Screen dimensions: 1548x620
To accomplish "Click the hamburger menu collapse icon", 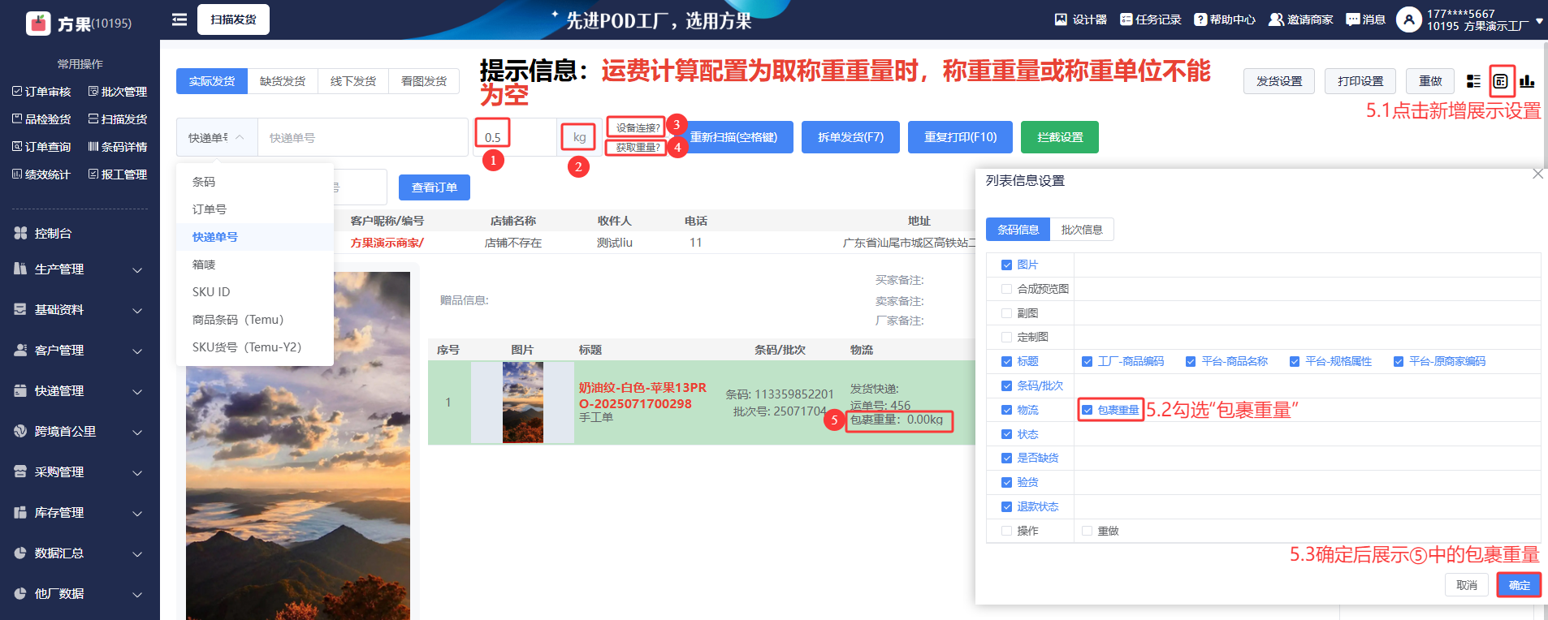I will pos(179,19).
